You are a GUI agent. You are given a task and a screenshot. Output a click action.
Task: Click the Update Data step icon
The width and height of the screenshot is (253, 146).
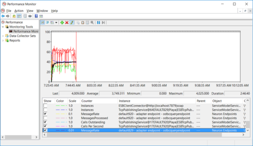coord(104,23)
